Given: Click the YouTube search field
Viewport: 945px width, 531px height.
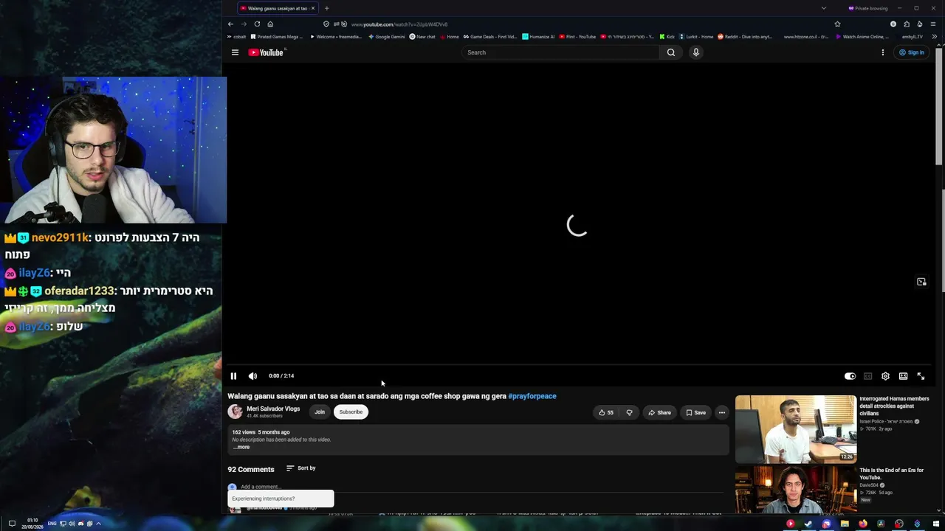Looking at the screenshot, I should pos(561,52).
